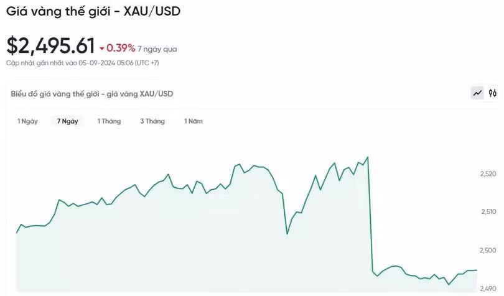
Task: Click the Biểu đồ giá vàng chart title
Action: click(x=92, y=94)
